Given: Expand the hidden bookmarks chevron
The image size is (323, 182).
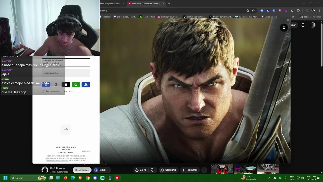Looking at the screenshot, I should [293, 17].
